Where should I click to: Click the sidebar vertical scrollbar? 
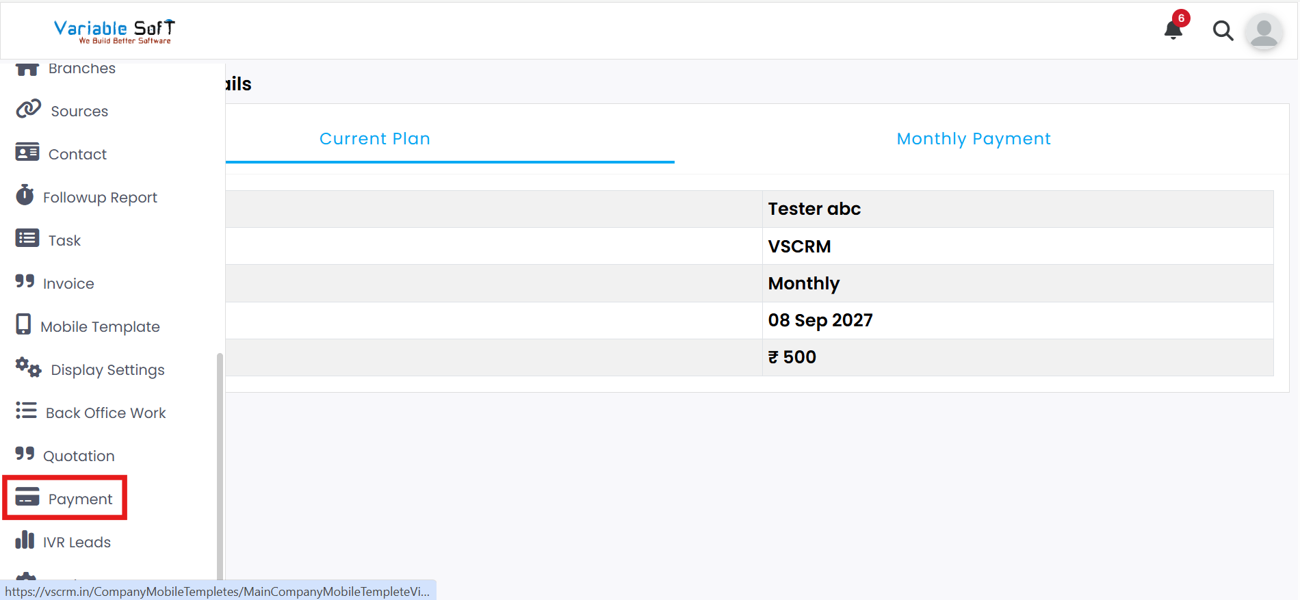click(x=220, y=465)
